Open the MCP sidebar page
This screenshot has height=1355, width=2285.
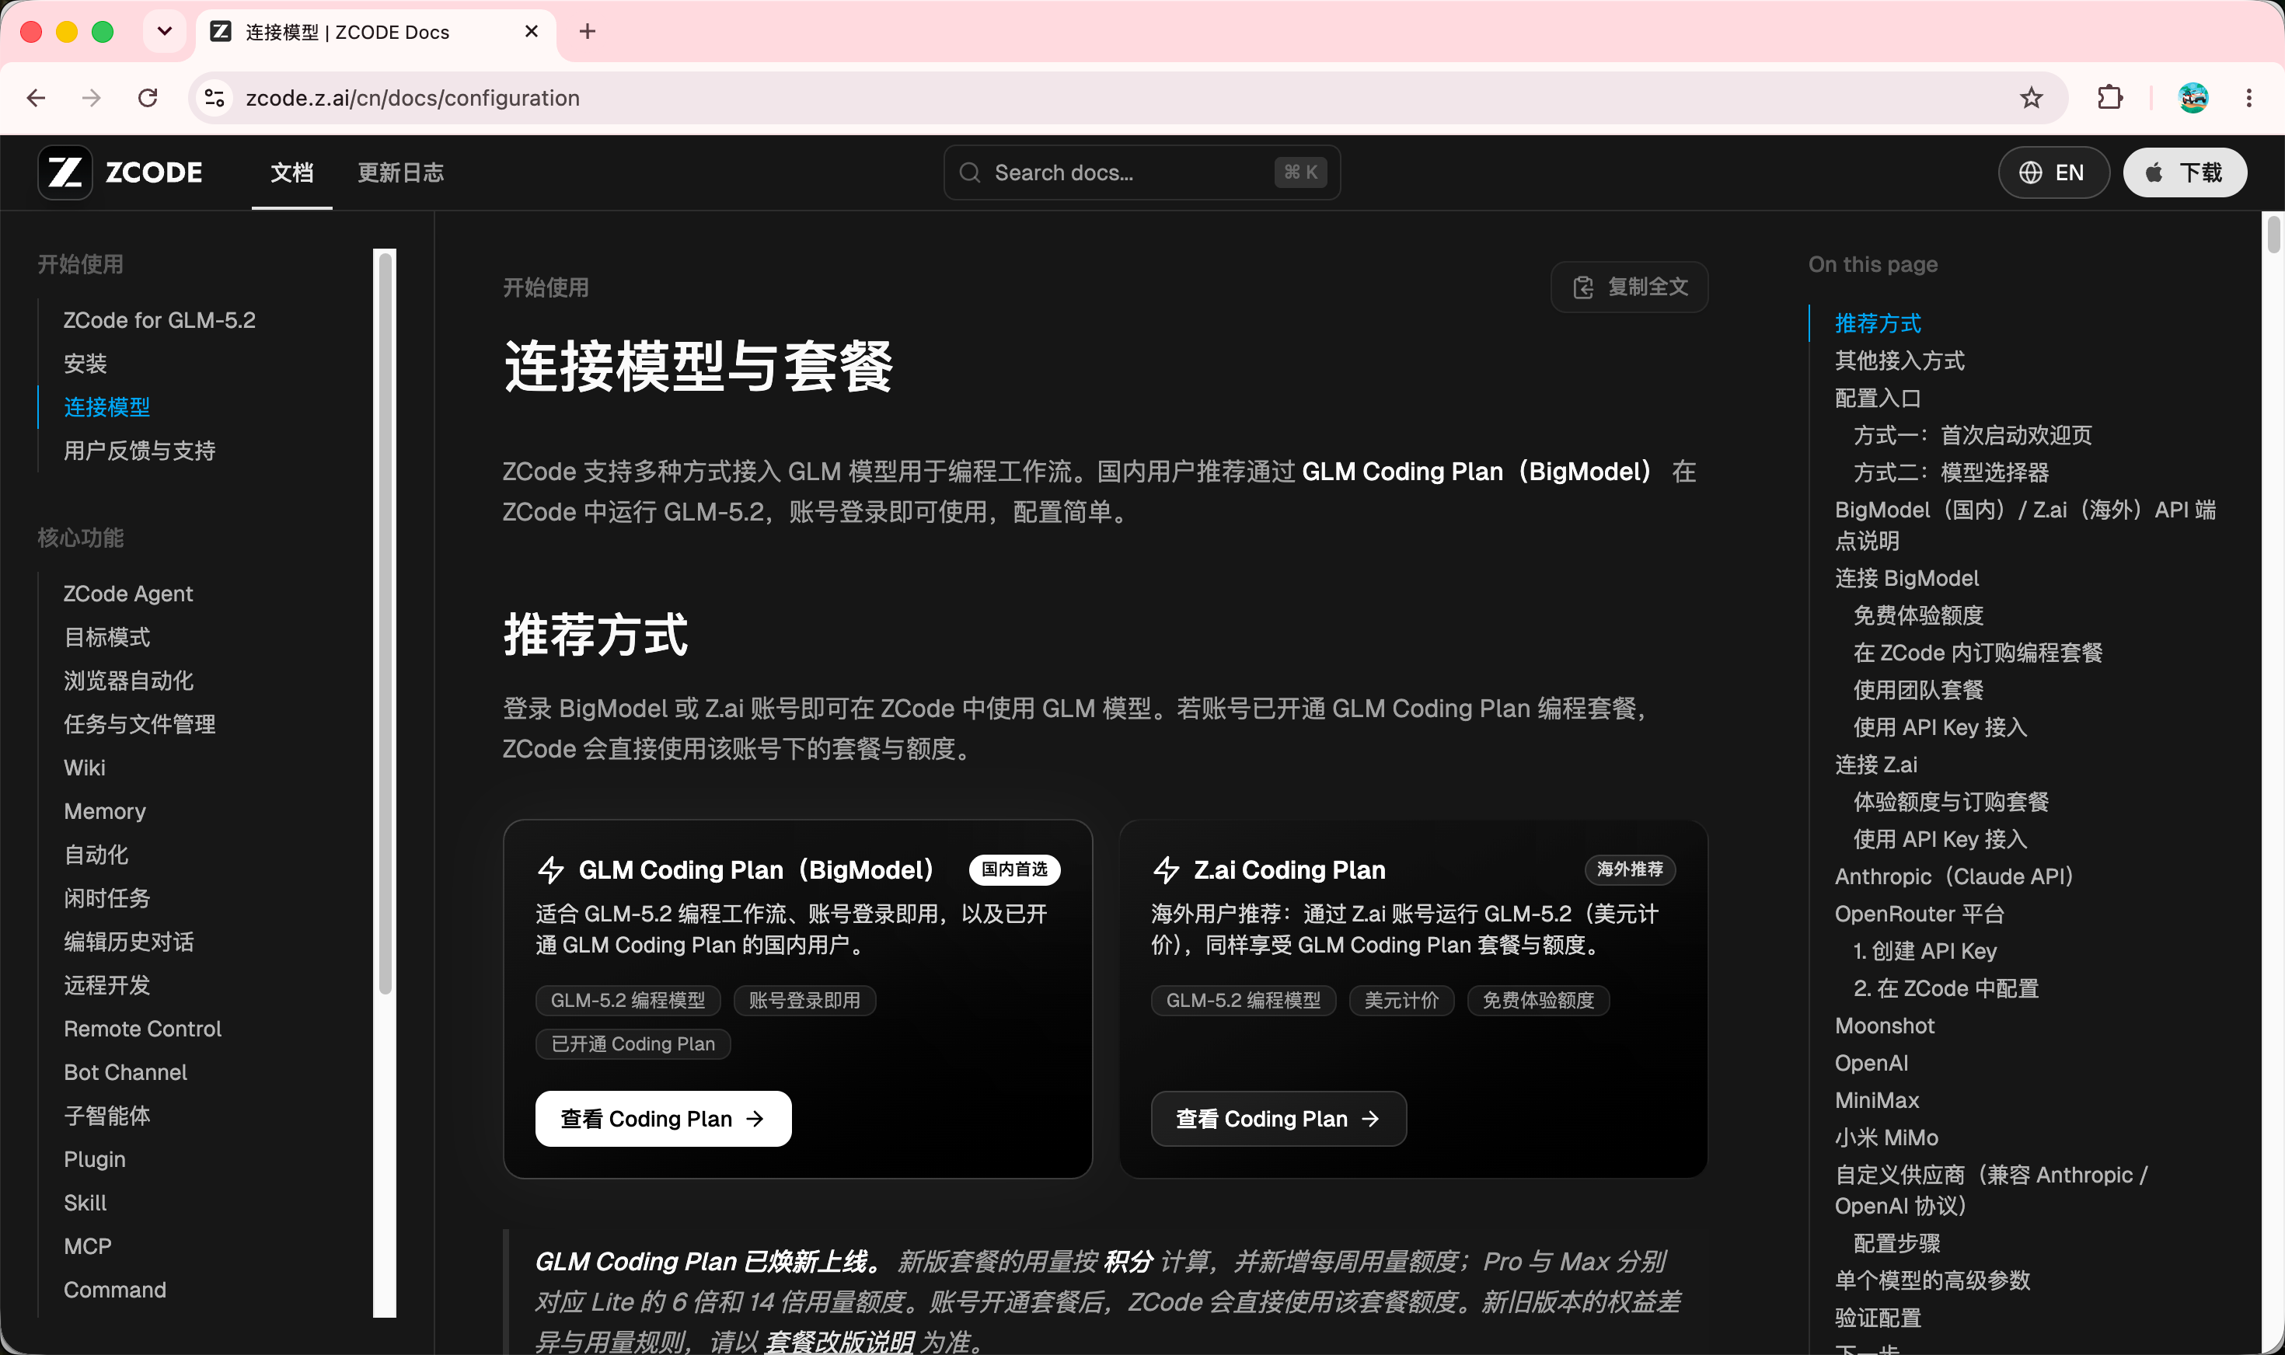pos(88,1246)
